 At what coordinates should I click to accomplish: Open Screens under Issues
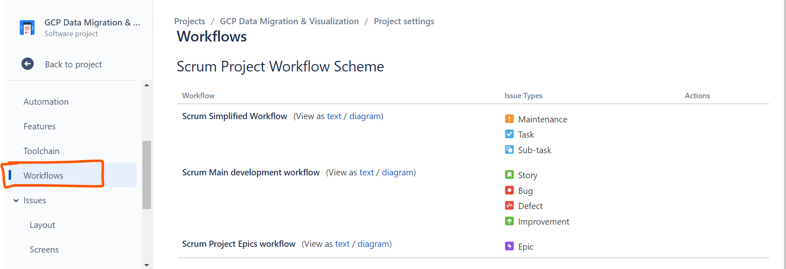[44, 249]
